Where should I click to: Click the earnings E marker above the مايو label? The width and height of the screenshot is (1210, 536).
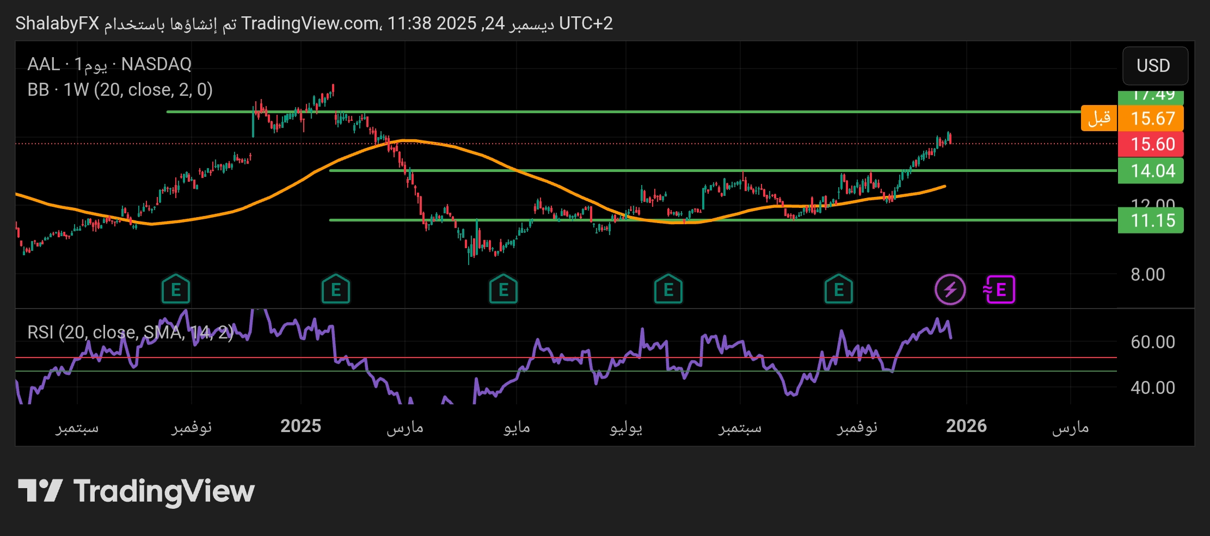tap(503, 289)
